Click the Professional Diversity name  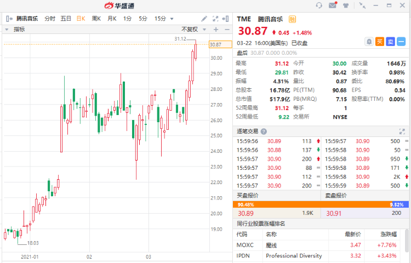294,256
